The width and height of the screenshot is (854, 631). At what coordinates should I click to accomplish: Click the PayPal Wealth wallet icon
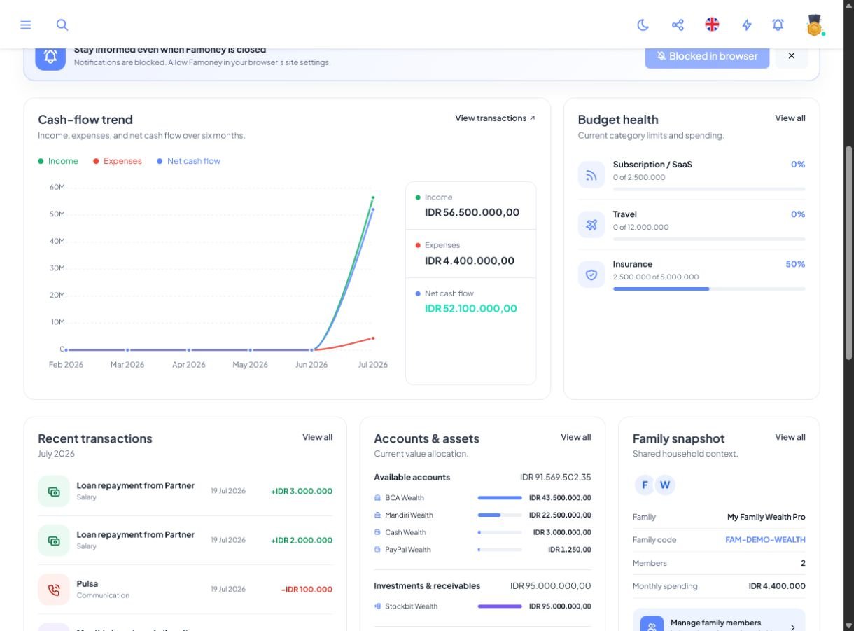378,550
